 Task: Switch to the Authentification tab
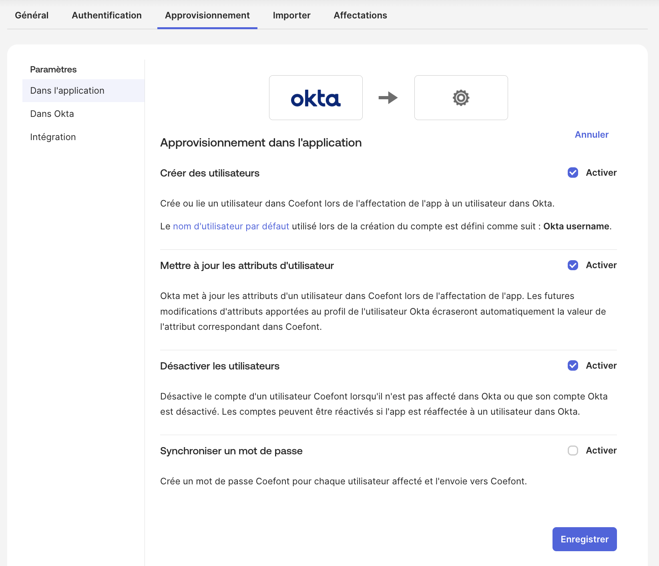coord(107,15)
